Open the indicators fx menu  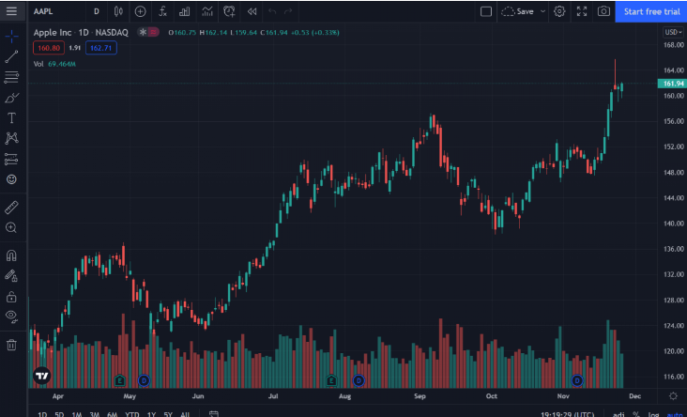pyautogui.click(x=162, y=11)
